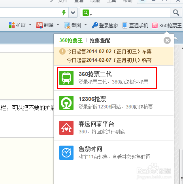Screen dimensions: 183x184
Task: Open the 帮助 menu
Action: pos(128,1)
